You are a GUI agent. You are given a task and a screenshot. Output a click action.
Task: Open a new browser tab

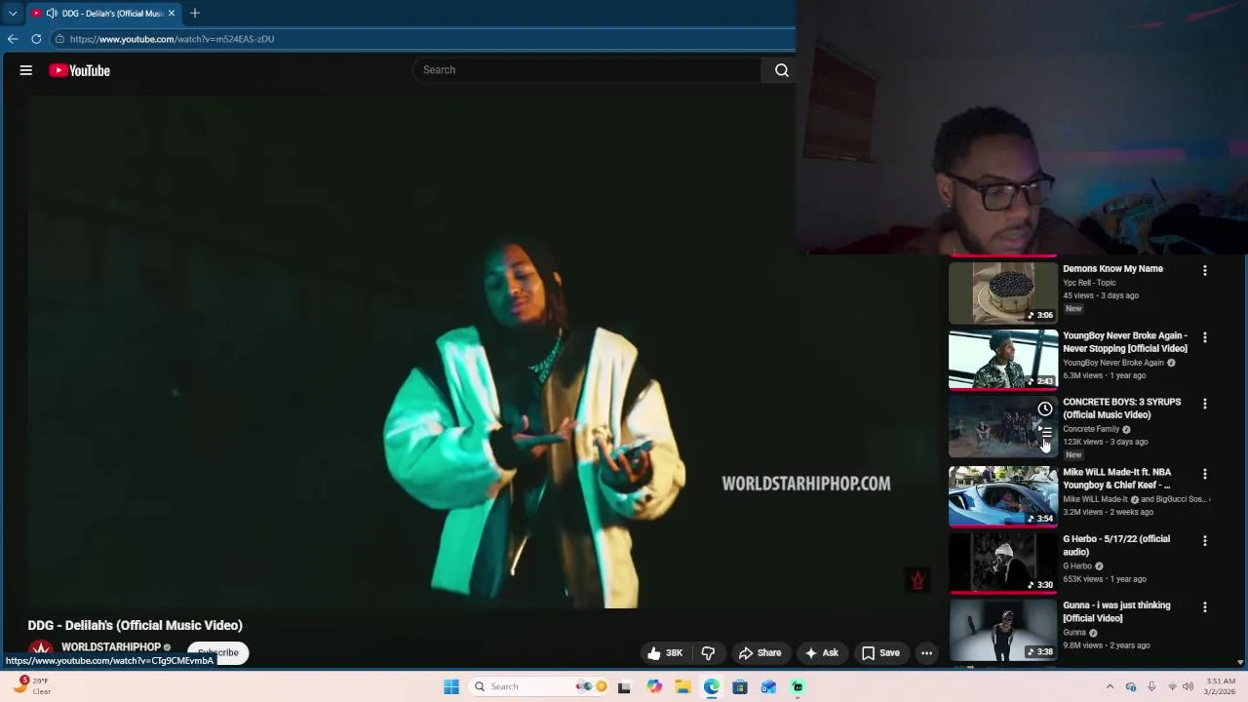coord(195,13)
